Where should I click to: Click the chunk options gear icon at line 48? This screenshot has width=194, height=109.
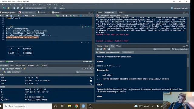(82, 27)
